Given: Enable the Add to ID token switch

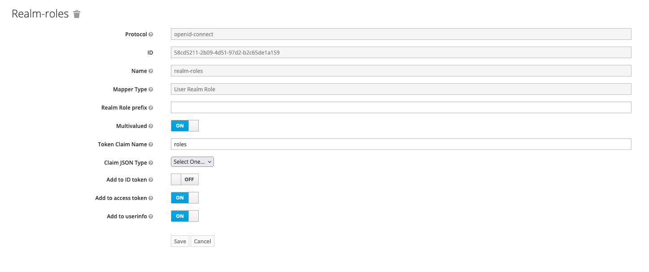Looking at the screenshot, I should click(185, 180).
